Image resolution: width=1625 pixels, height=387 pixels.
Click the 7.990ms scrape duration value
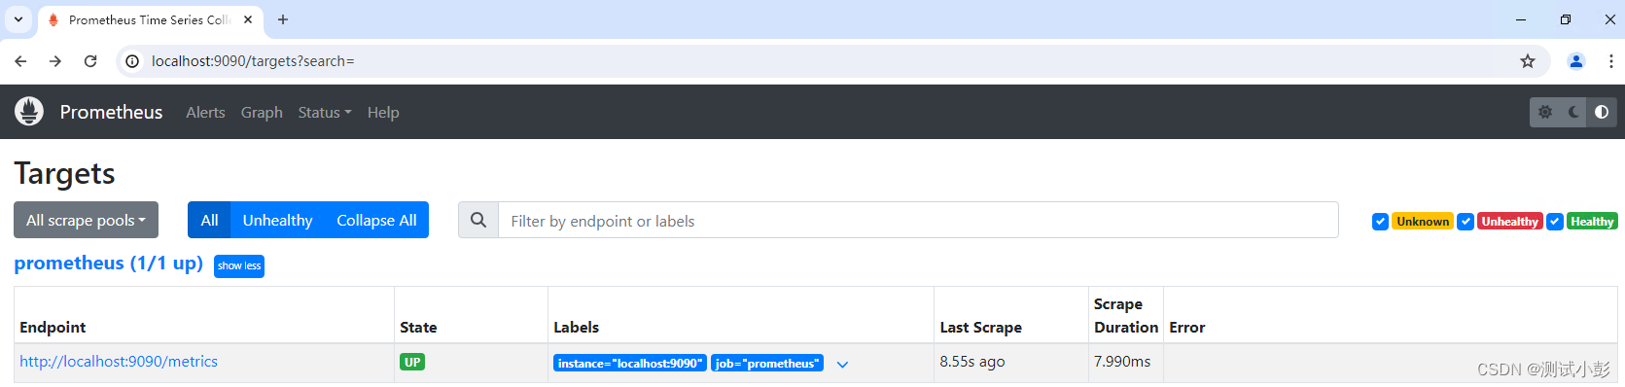[1122, 362]
